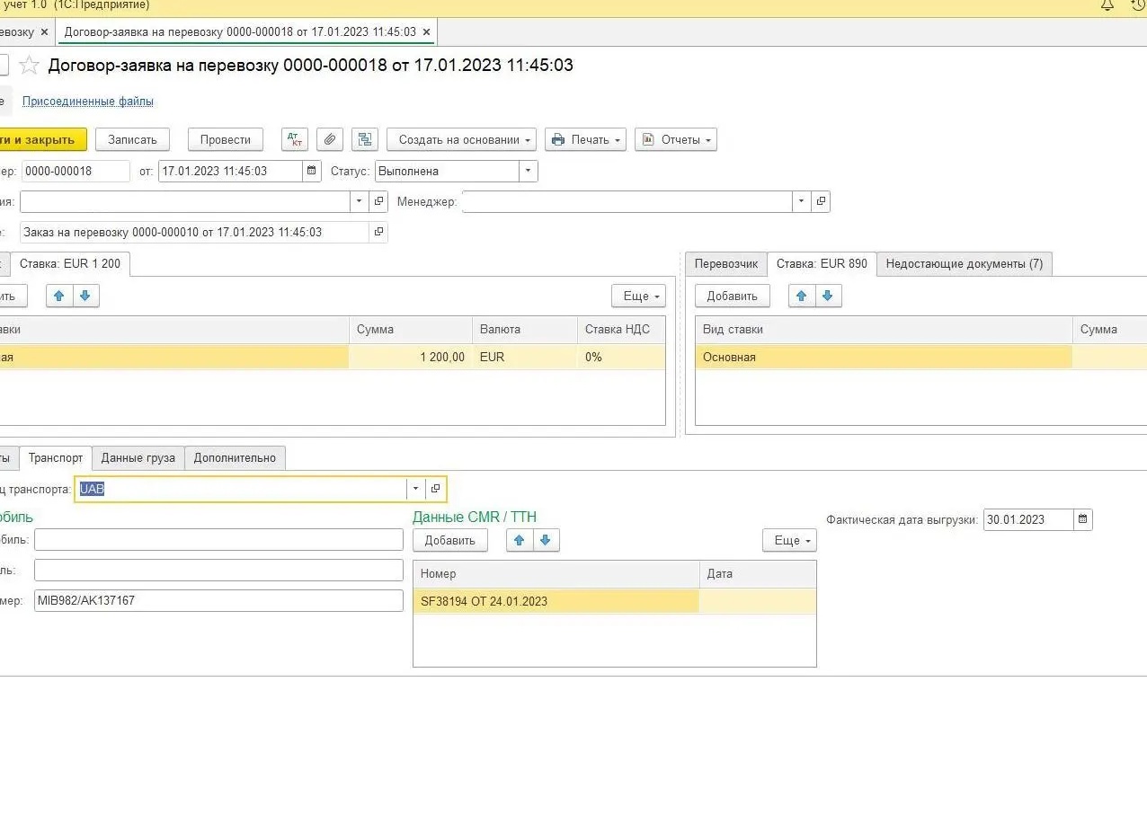Click the Дт/Кт postings icon
Screen dimensions: 1147x832
(x=294, y=139)
